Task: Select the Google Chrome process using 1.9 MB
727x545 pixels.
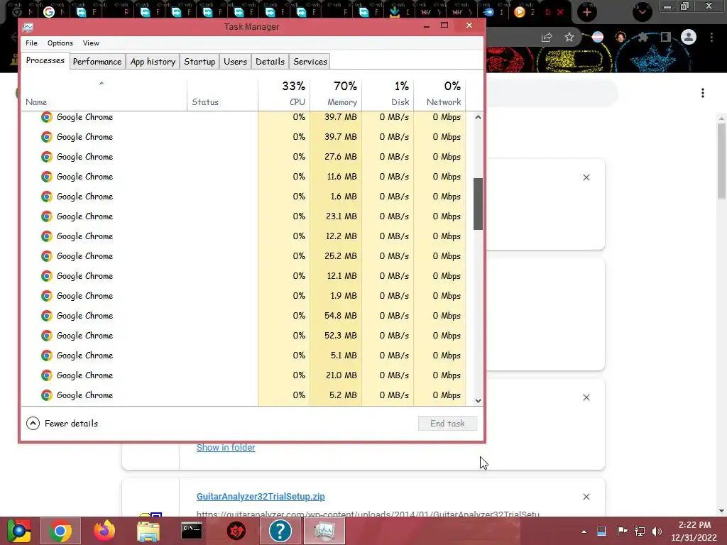Action: pyautogui.click(x=244, y=296)
